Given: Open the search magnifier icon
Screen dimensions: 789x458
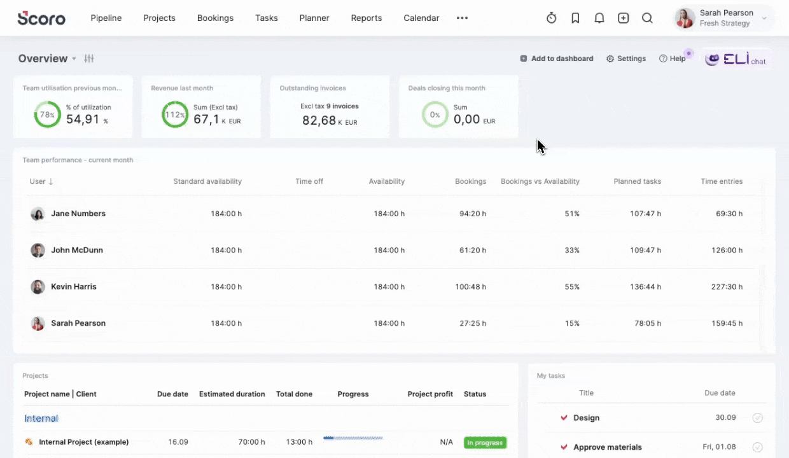Looking at the screenshot, I should [x=647, y=18].
